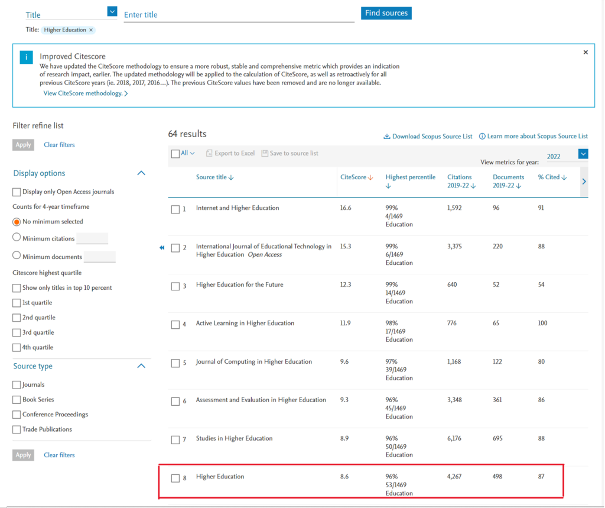Viewport: 605px width, 508px height.
Task: Open Studies in Higher Education source
Action: click(234, 438)
